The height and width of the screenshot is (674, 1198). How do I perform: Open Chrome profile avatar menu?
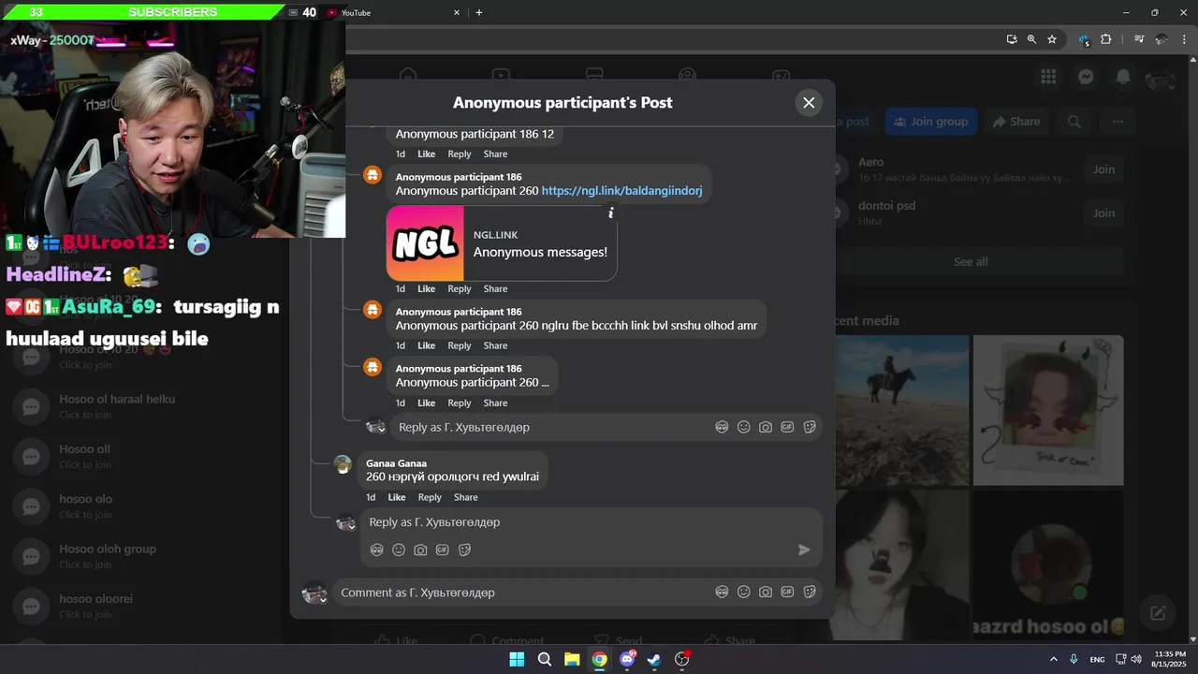[x=1161, y=39]
